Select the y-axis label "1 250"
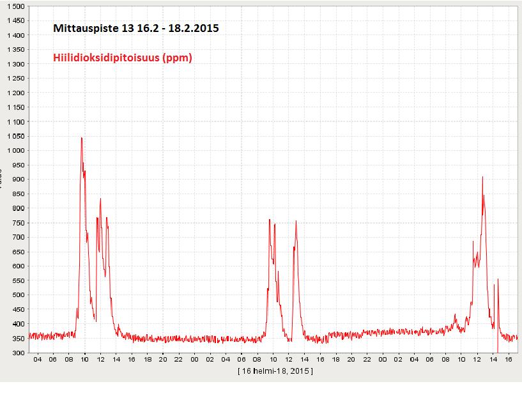The width and height of the screenshot is (522, 414). click(x=15, y=79)
